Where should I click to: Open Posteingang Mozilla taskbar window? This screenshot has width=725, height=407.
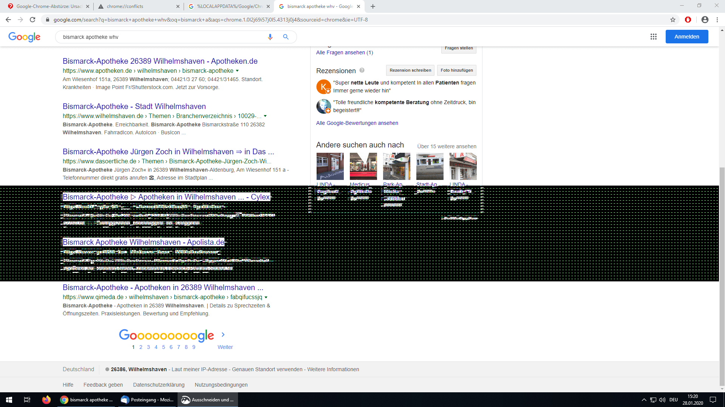(147, 400)
